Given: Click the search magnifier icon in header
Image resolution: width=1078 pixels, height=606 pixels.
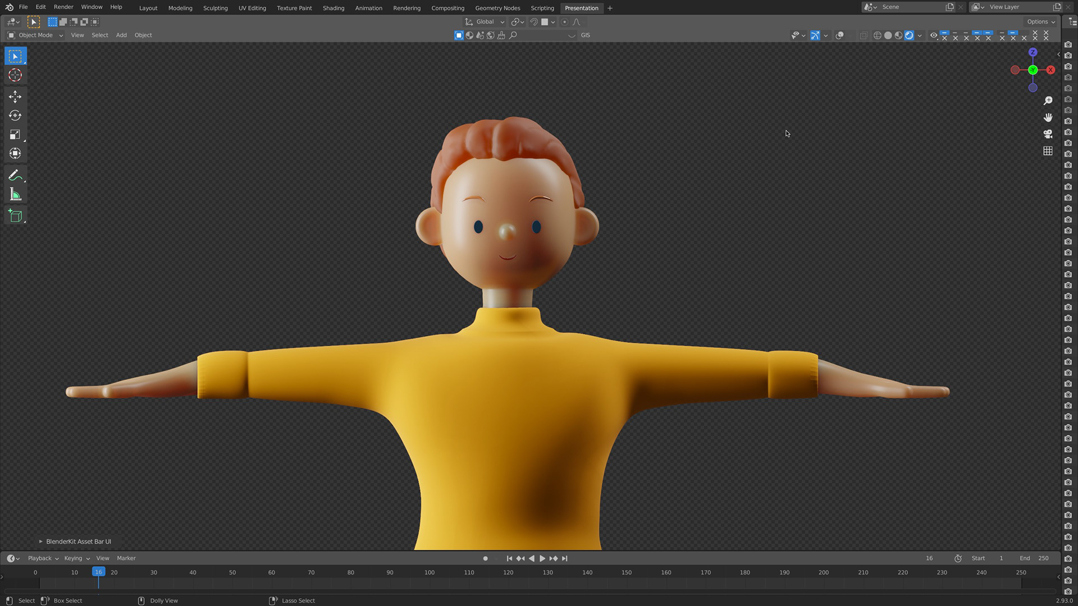Looking at the screenshot, I should [513, 35].
